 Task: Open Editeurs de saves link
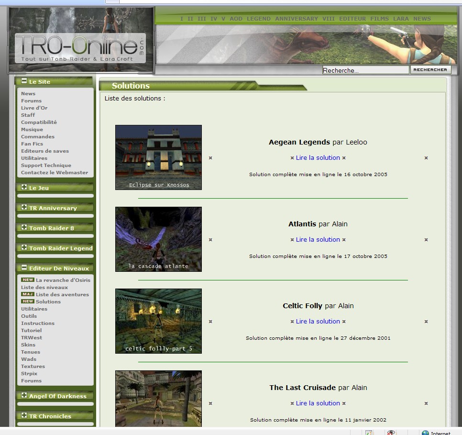45,151
